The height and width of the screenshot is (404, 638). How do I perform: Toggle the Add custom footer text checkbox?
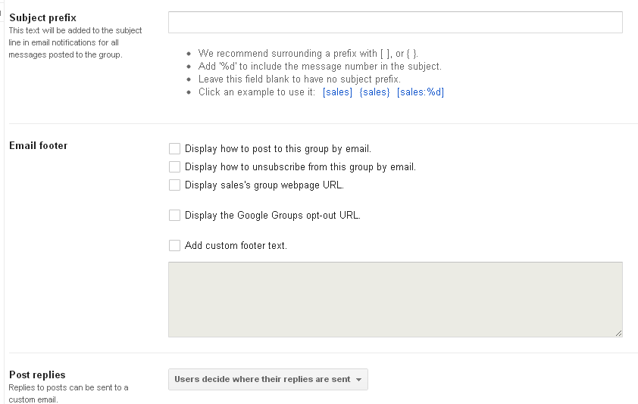[175, 245]
